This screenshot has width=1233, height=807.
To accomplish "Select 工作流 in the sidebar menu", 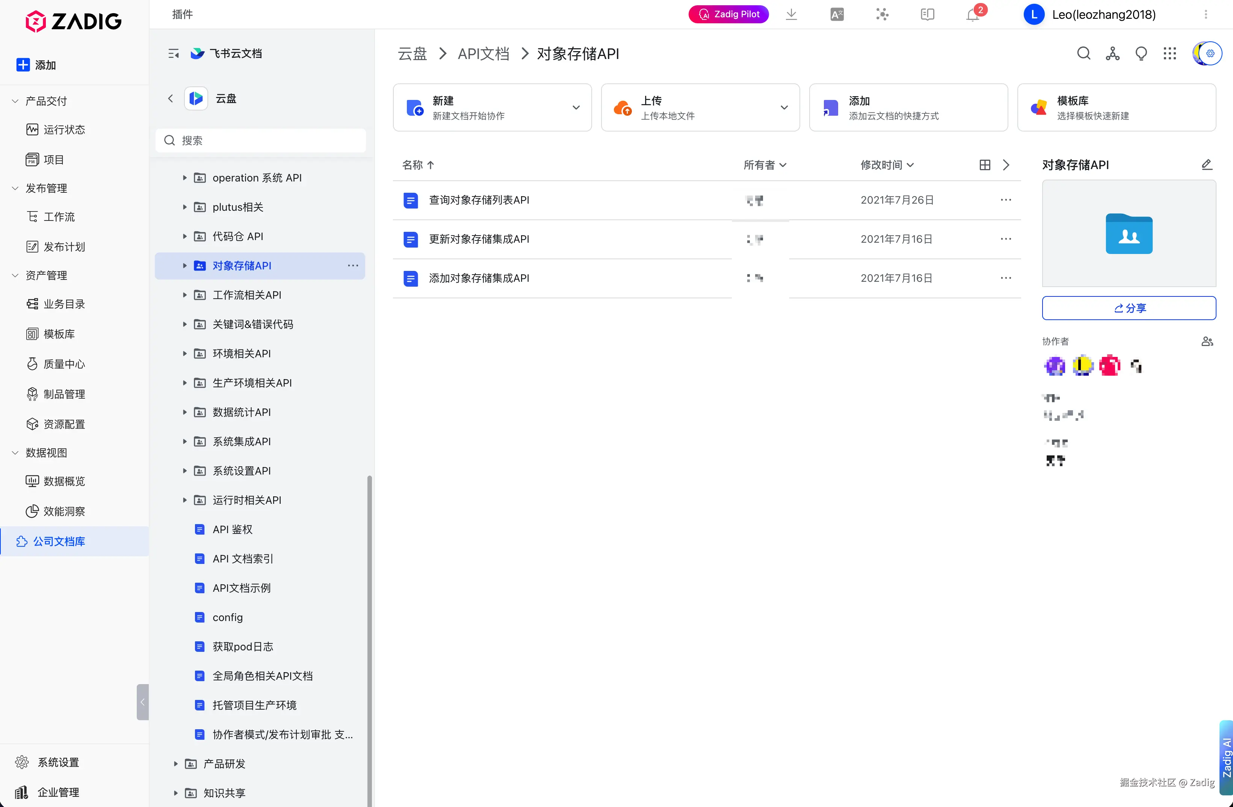I will (x=59, y=216).
